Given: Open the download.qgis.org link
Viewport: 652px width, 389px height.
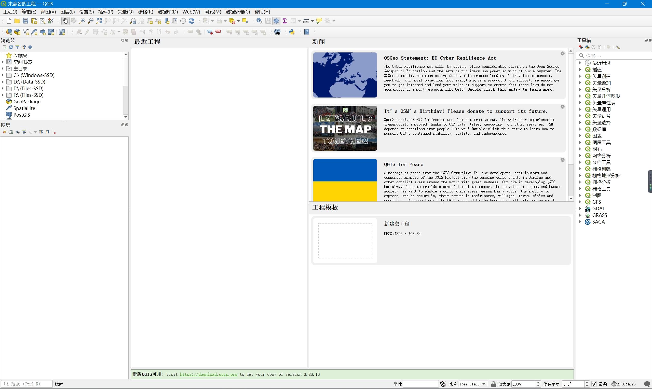Looking at the screenshot, I should click(x=209, y=374).
